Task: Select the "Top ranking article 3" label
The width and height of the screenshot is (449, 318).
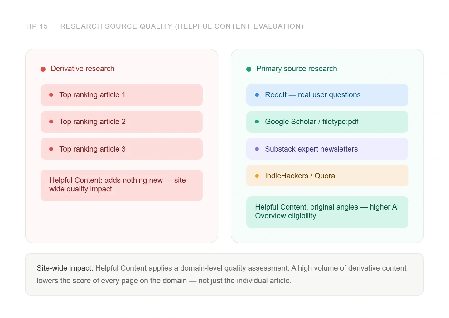Action: click(x=92, y=149)
